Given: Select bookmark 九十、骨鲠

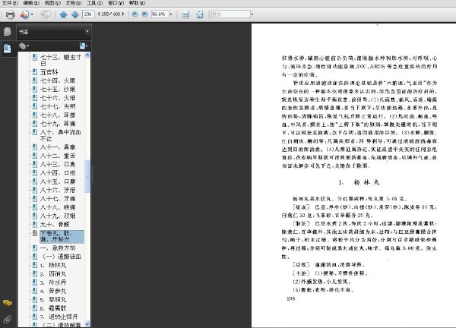Looking at the screenshot, I should tap(55, 225).
